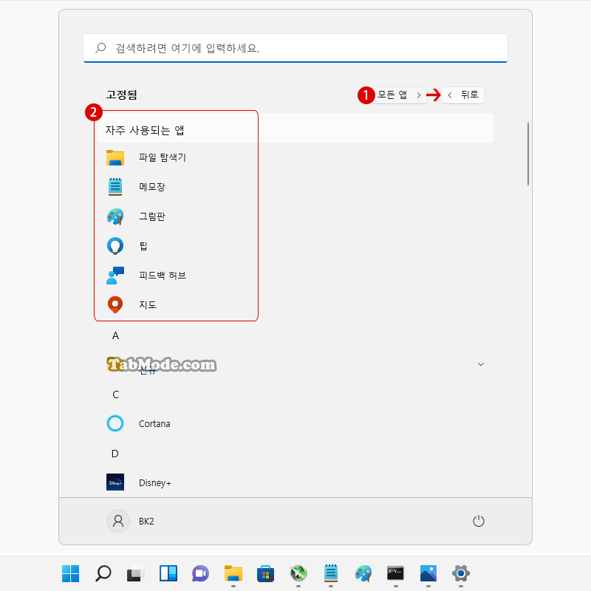The image size is (591, 591).
Task: Click the search box to type
Action: (295, 48)
